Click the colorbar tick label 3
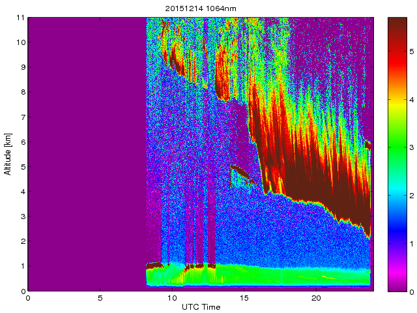This screenshot has width=417, height=313. click(x=410, y=147)
